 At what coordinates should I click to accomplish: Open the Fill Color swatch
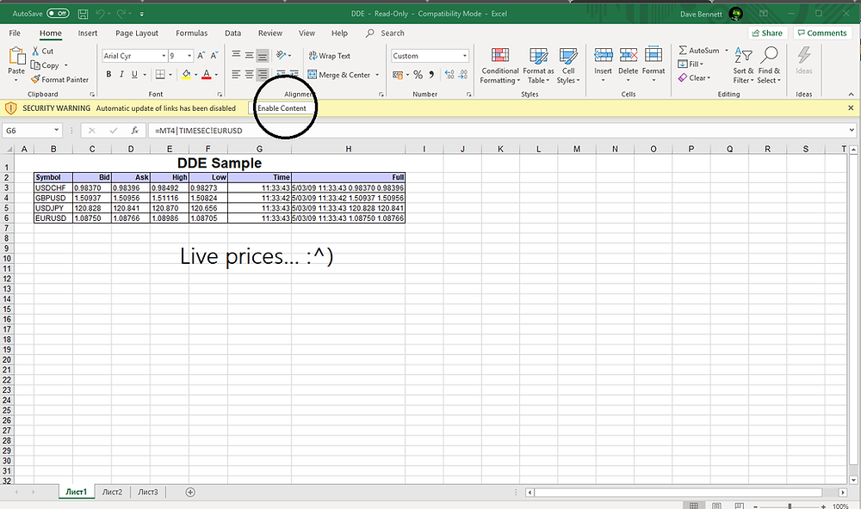188,75
